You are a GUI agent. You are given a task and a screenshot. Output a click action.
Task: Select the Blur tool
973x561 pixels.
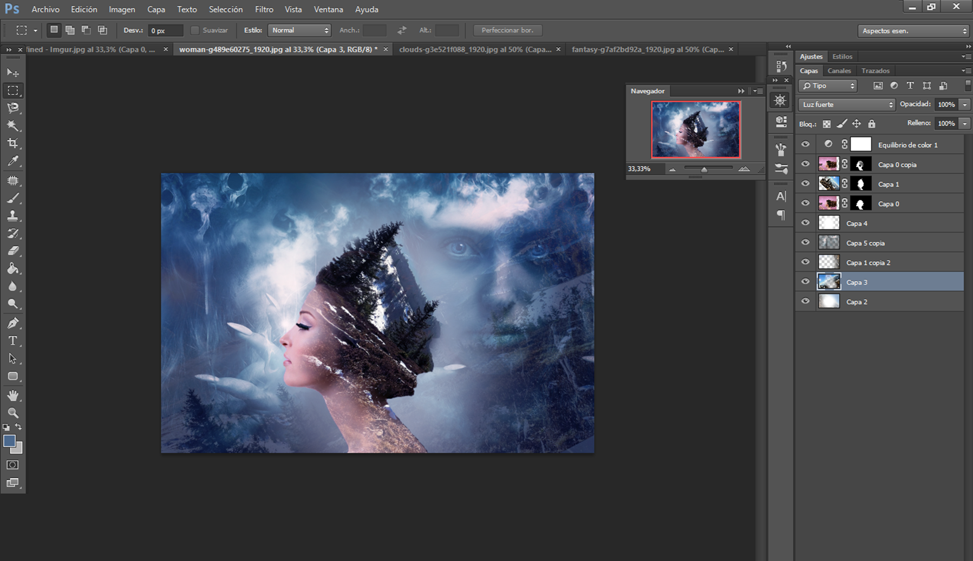click(x=13, y=286)
